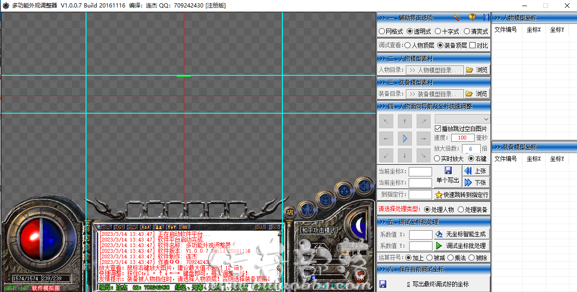This screenshot has width=577, height=292.
Task: Select the 网格式 radio option
Action: [391, 31]
